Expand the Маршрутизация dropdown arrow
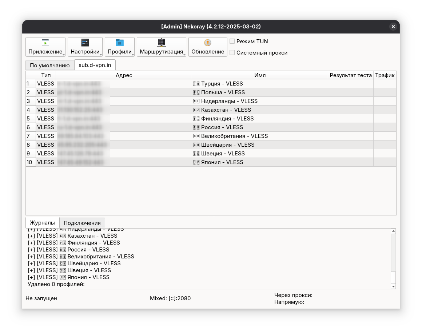The height and width of the screenshot is (333, 422). coord(184,55)
